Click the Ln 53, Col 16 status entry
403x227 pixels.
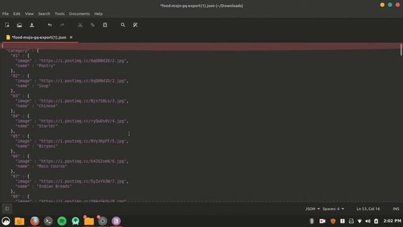368,209
